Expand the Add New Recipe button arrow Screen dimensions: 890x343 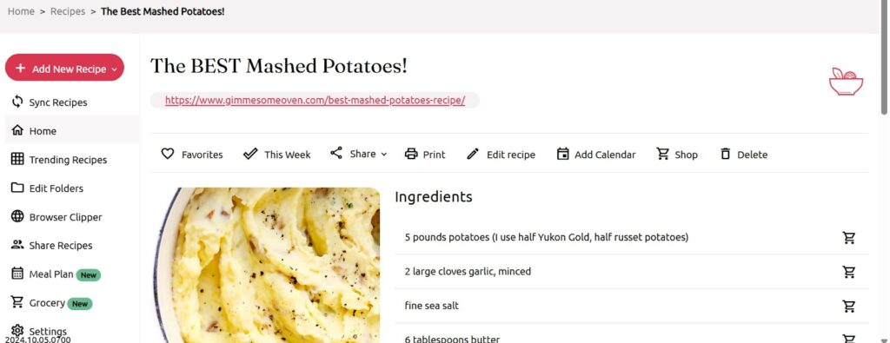[x=114, y=69]
